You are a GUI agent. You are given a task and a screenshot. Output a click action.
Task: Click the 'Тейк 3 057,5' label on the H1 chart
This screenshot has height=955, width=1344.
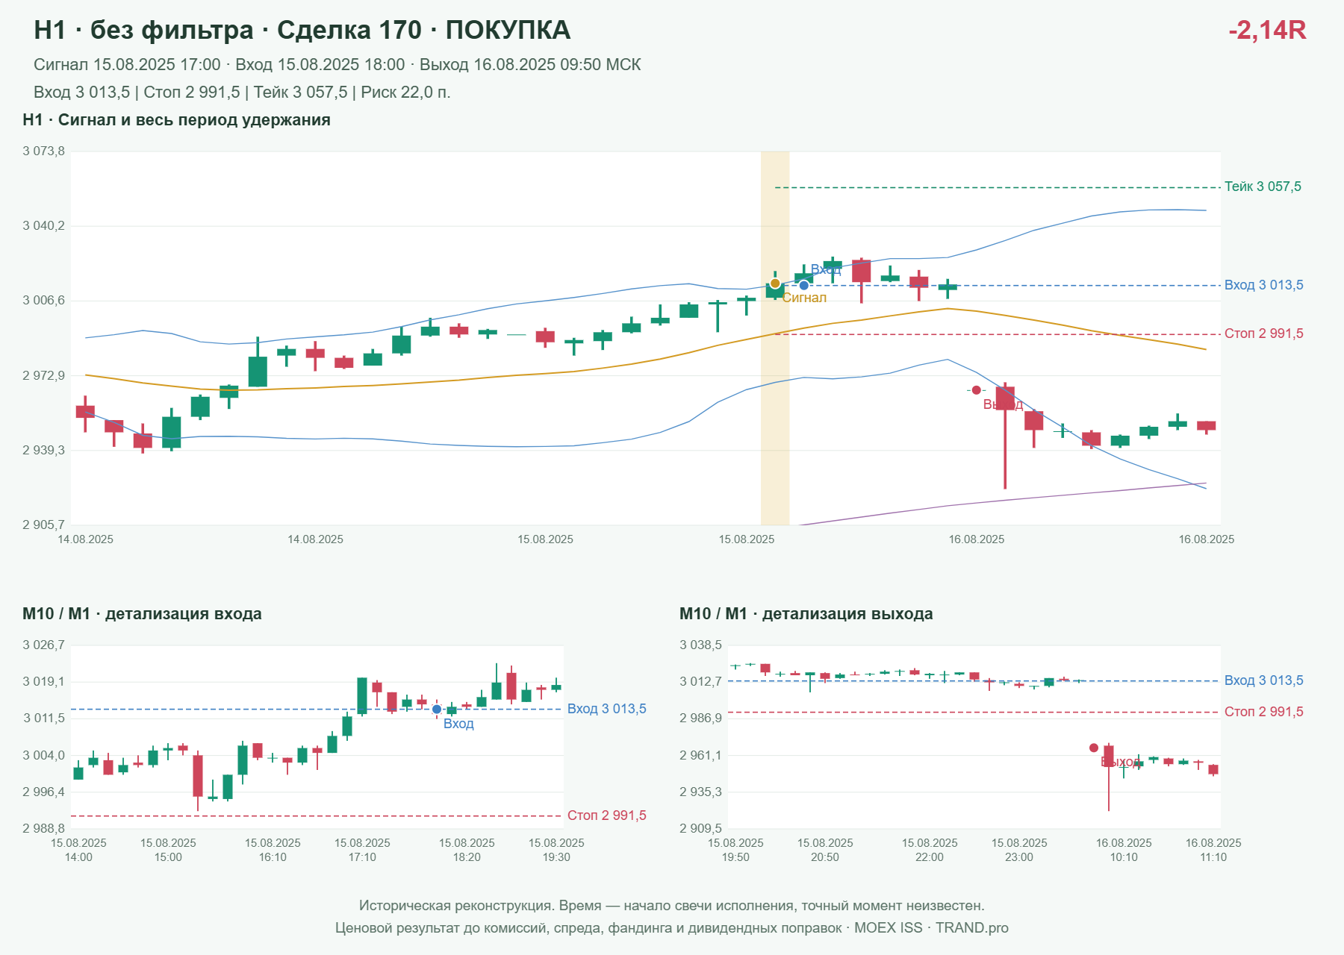1263,187
